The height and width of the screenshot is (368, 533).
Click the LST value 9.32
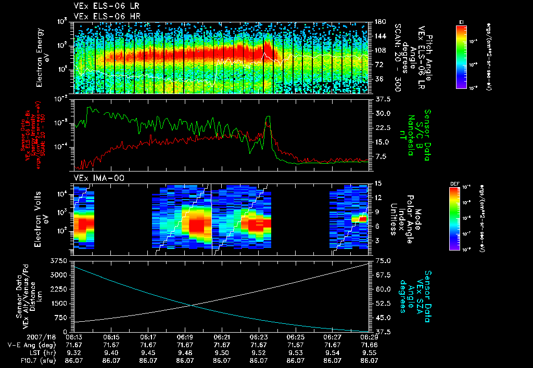click(74, 353)
